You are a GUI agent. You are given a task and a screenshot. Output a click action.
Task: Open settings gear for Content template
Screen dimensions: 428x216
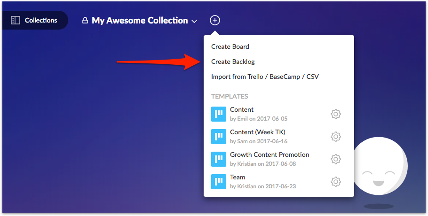tap(336, 114)
